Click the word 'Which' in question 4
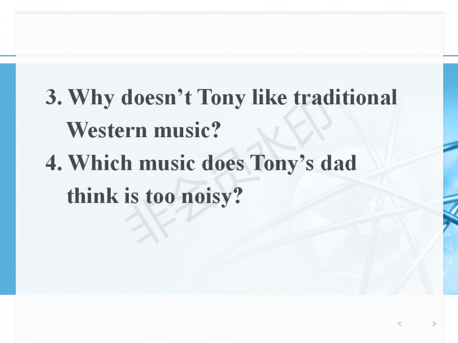The width and height of the screenshot is (458, 343). point(100,163)
